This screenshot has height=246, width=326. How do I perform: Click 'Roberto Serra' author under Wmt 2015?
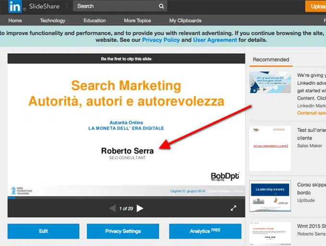311,234
